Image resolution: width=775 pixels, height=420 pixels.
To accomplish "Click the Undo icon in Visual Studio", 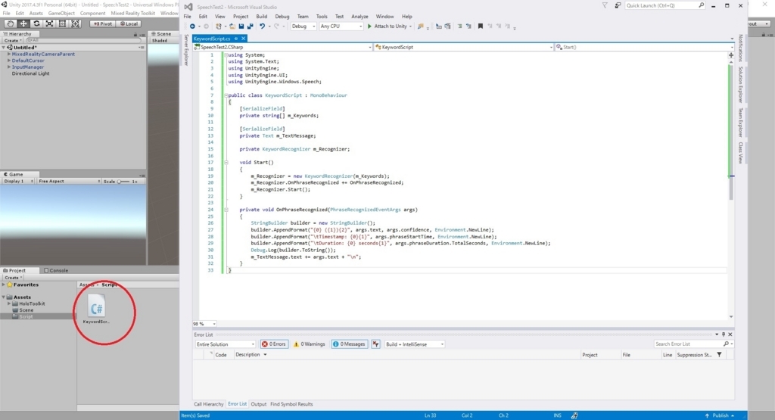I will [x=262, y=26].
